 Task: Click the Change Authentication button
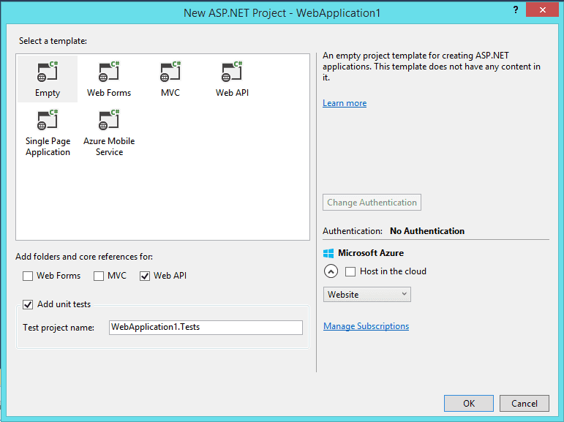372,203
